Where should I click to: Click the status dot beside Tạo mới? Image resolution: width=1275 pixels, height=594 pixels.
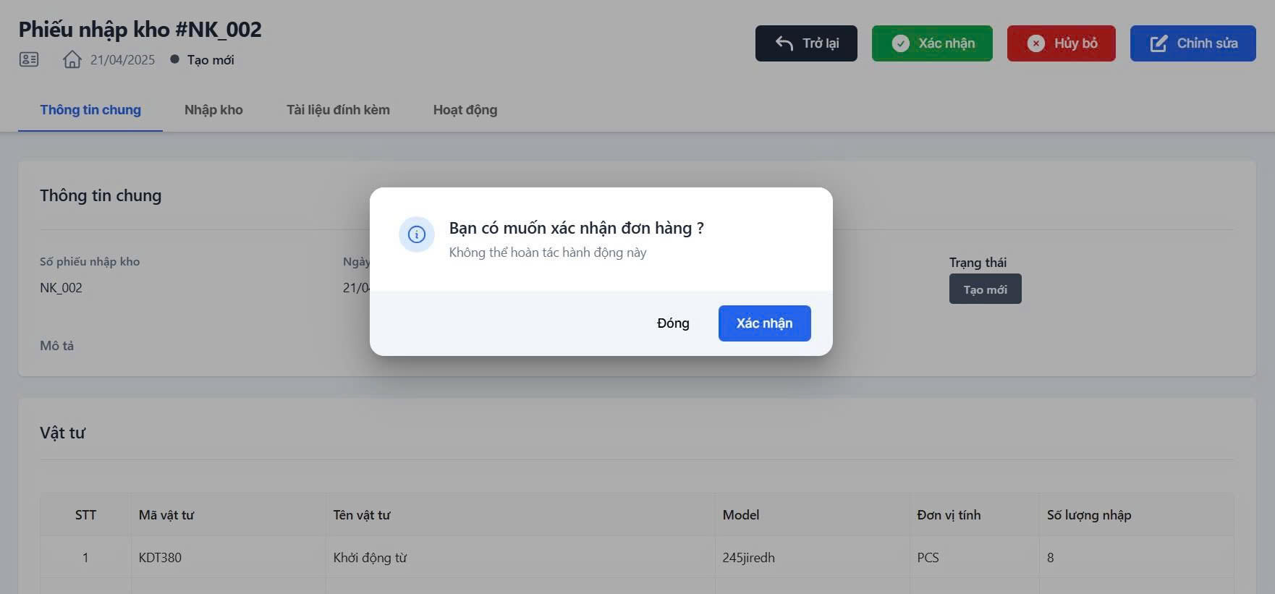pyautogui.click(x=174, y=59)
